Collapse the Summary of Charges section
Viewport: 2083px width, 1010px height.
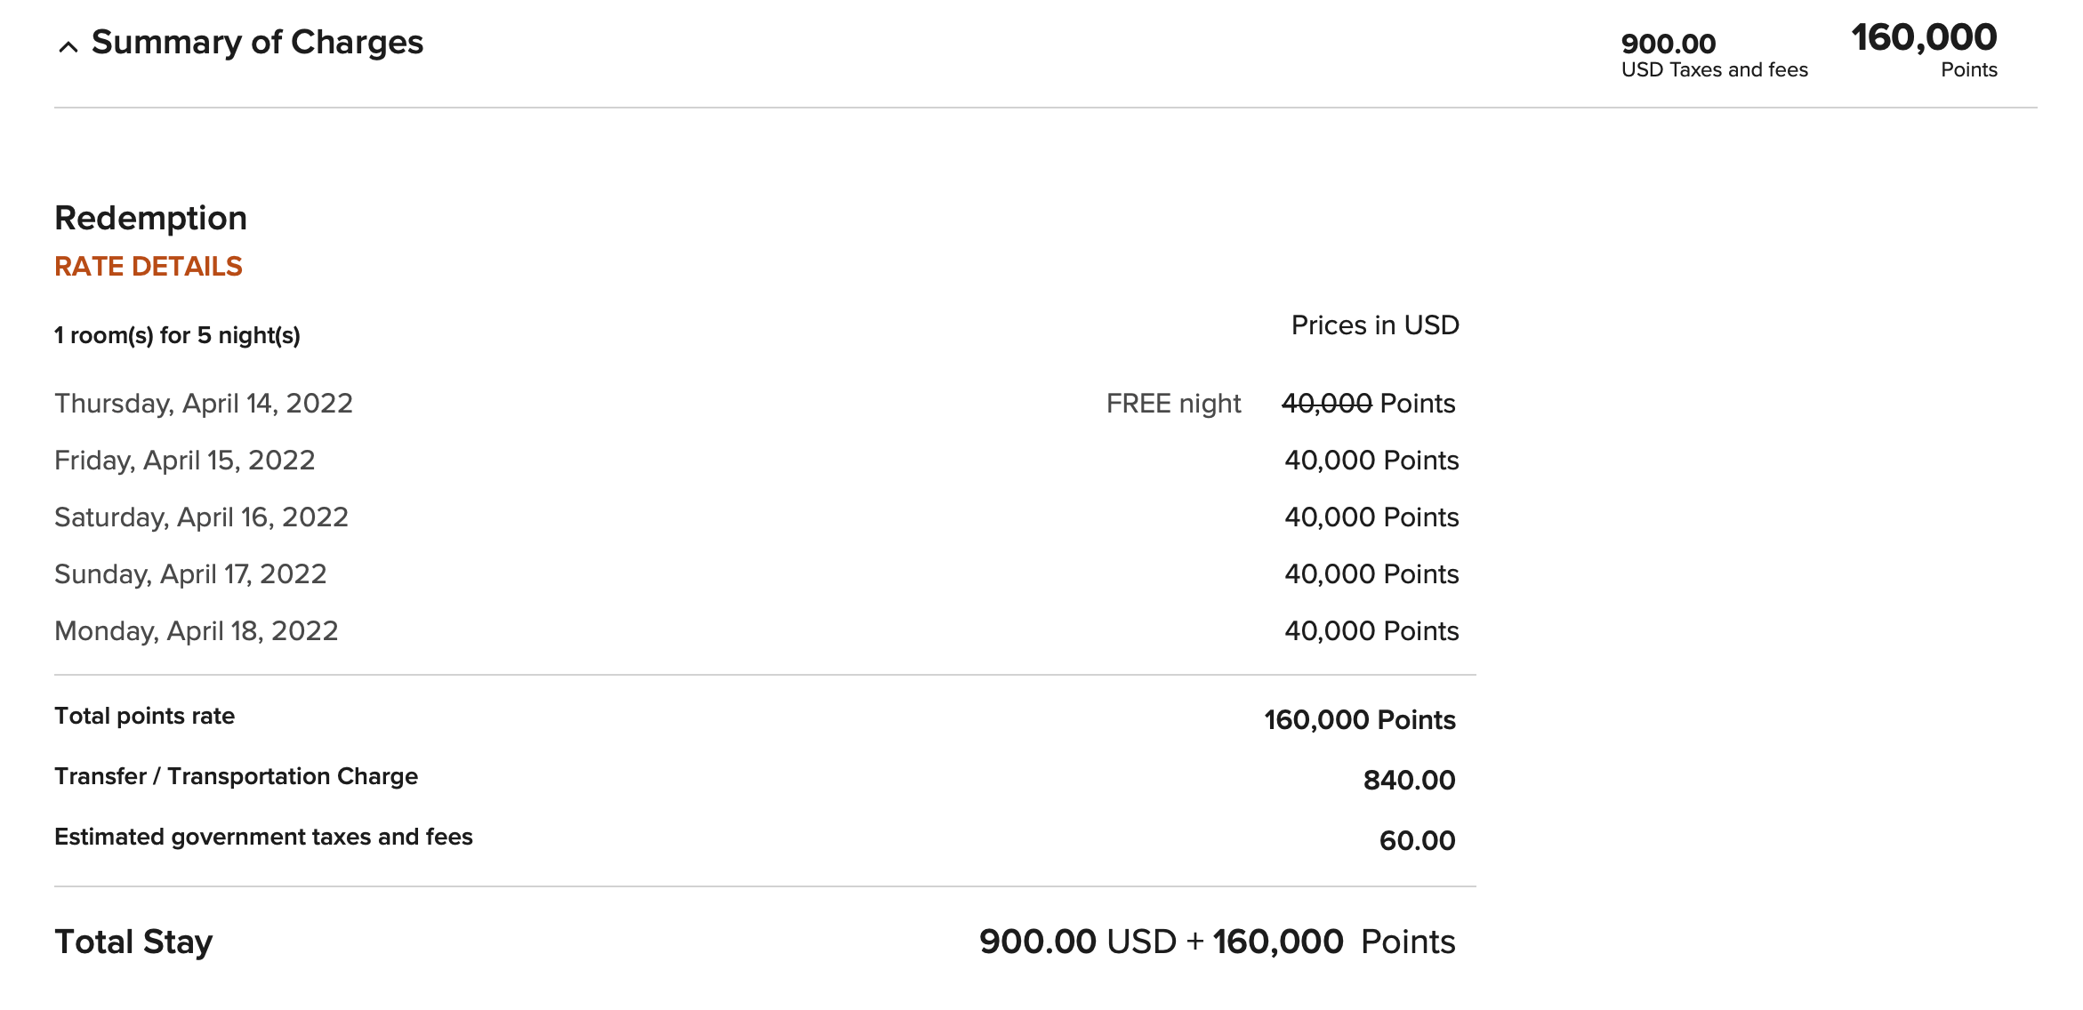click(x=67, y=44)
